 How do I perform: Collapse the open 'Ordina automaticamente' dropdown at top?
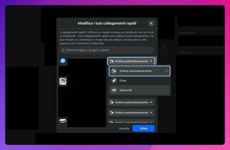(131, 61)
